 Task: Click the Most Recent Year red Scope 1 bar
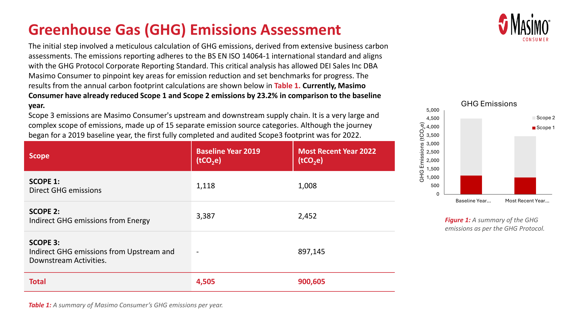click(525, 186)
